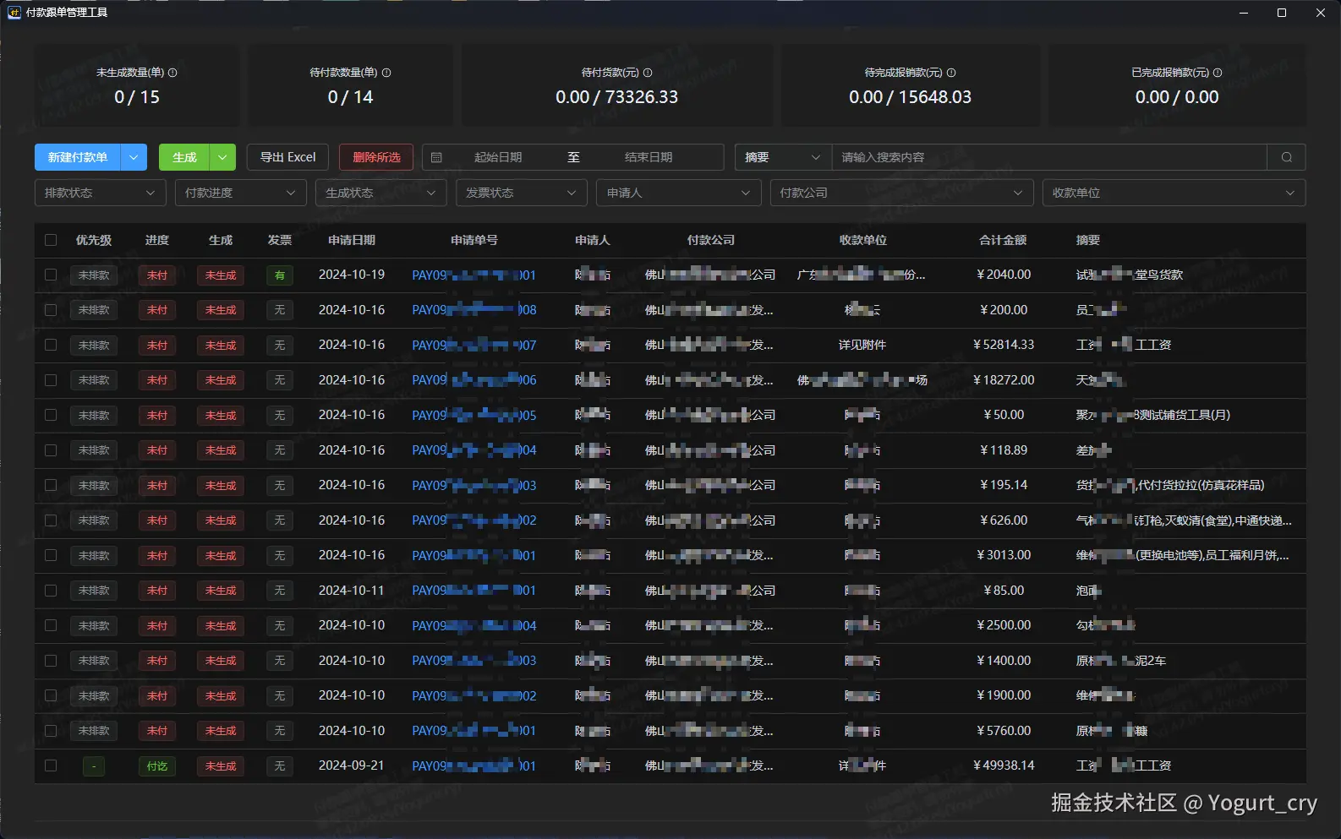
Task: Click the search magnifier icon
Action: coord(1286,157)
